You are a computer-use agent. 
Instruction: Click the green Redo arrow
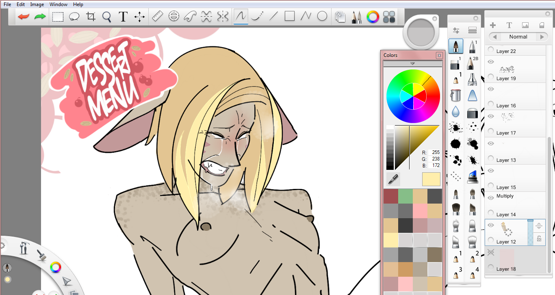[x=40, y=17]
